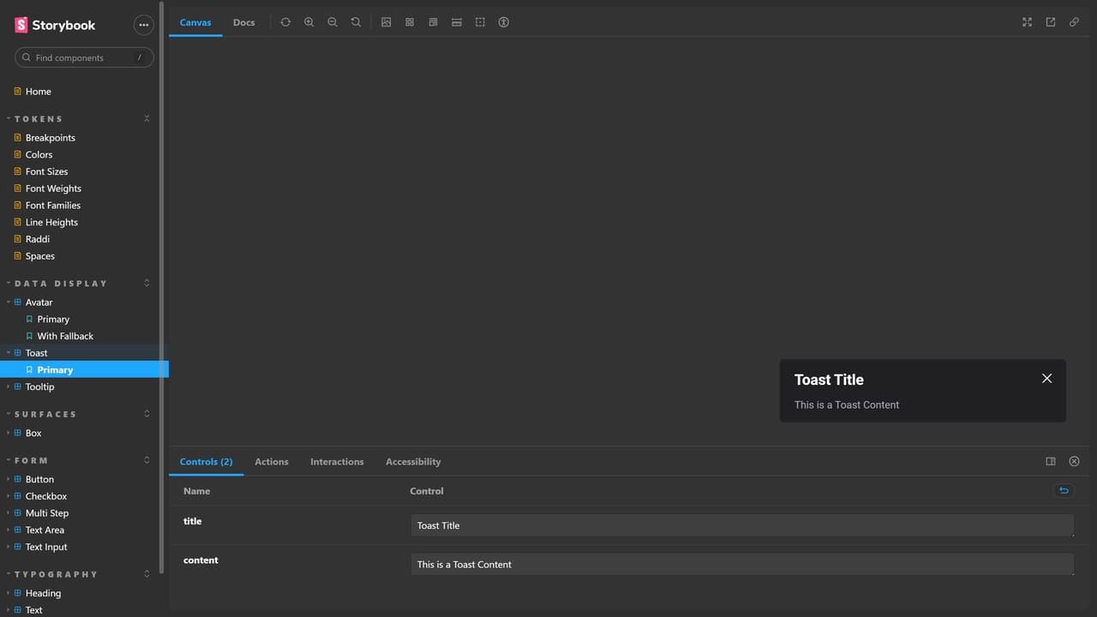Toggle the canvas grid background
This screenshot has height=617, width=1097.
click(410, 22)
